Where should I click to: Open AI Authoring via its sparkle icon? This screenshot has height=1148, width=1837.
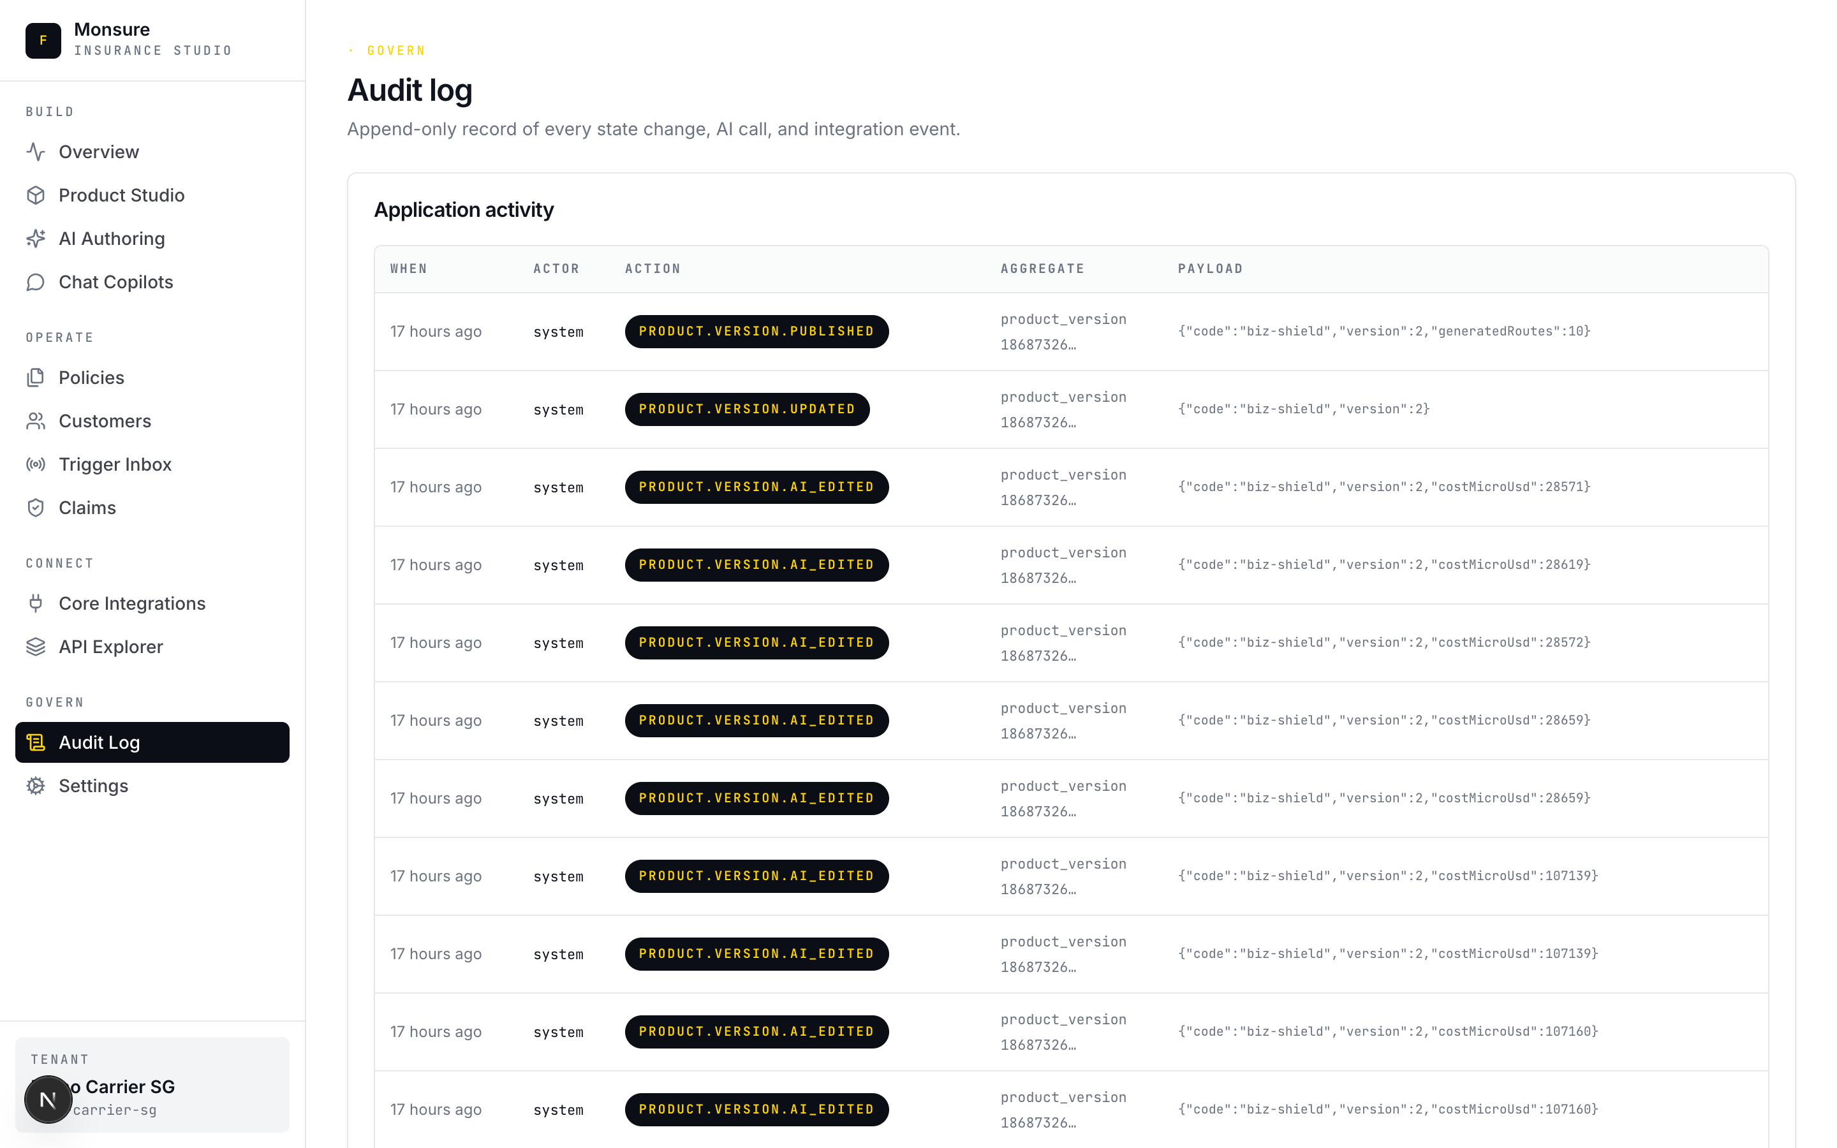[36, 239]
